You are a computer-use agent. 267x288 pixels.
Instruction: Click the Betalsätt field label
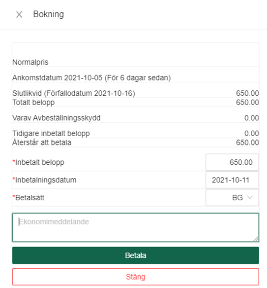tap(29, 198)
